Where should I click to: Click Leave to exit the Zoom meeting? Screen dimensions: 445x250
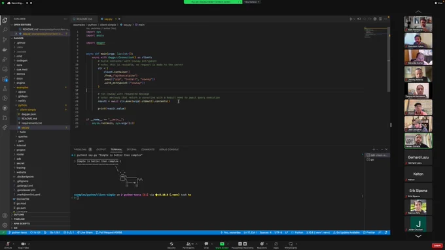437,245
